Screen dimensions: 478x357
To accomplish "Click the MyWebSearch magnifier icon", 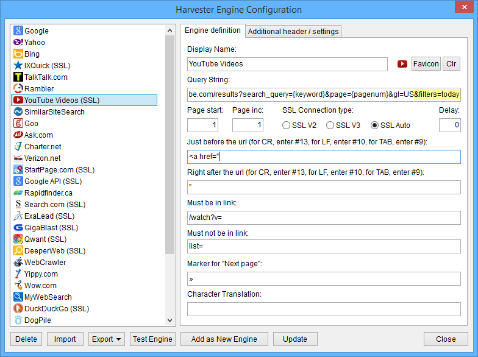I will (x=18, y=297).
